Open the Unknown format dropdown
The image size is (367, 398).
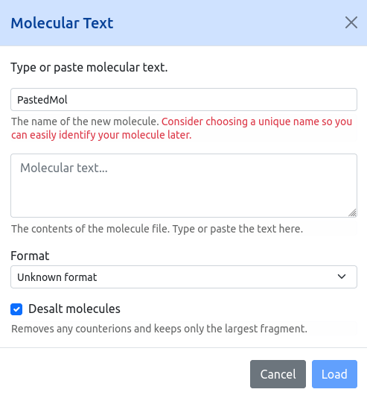(184, 277)
